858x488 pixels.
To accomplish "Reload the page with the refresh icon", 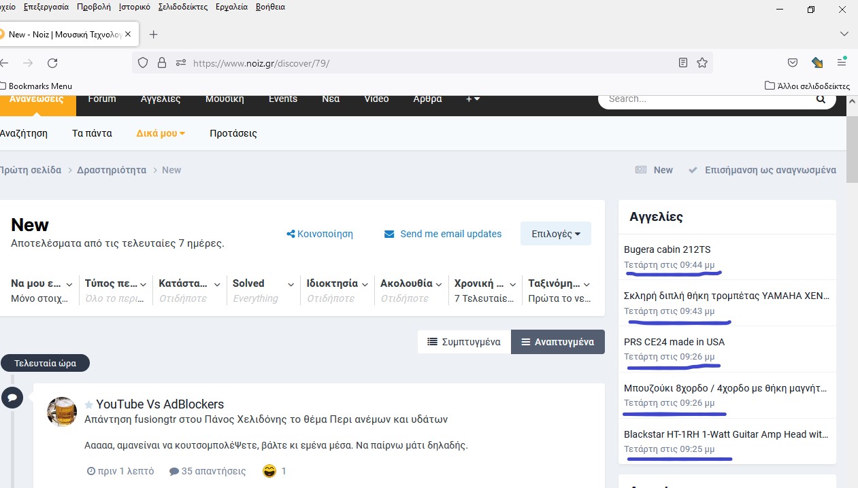I will click(x=52, y=63).
